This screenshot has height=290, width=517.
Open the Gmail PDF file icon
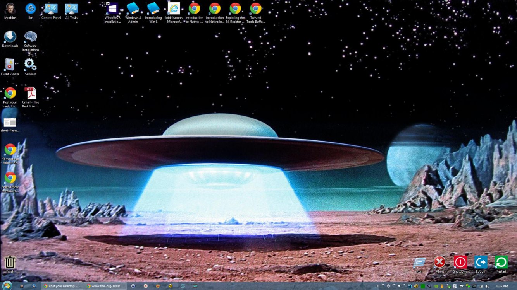point(30,93)
